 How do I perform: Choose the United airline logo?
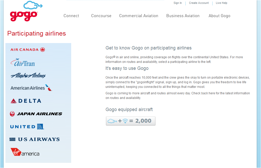click(x=27, y=127)
